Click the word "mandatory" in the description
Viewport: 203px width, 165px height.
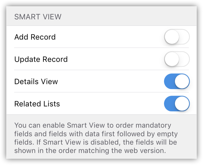point(153,125)
